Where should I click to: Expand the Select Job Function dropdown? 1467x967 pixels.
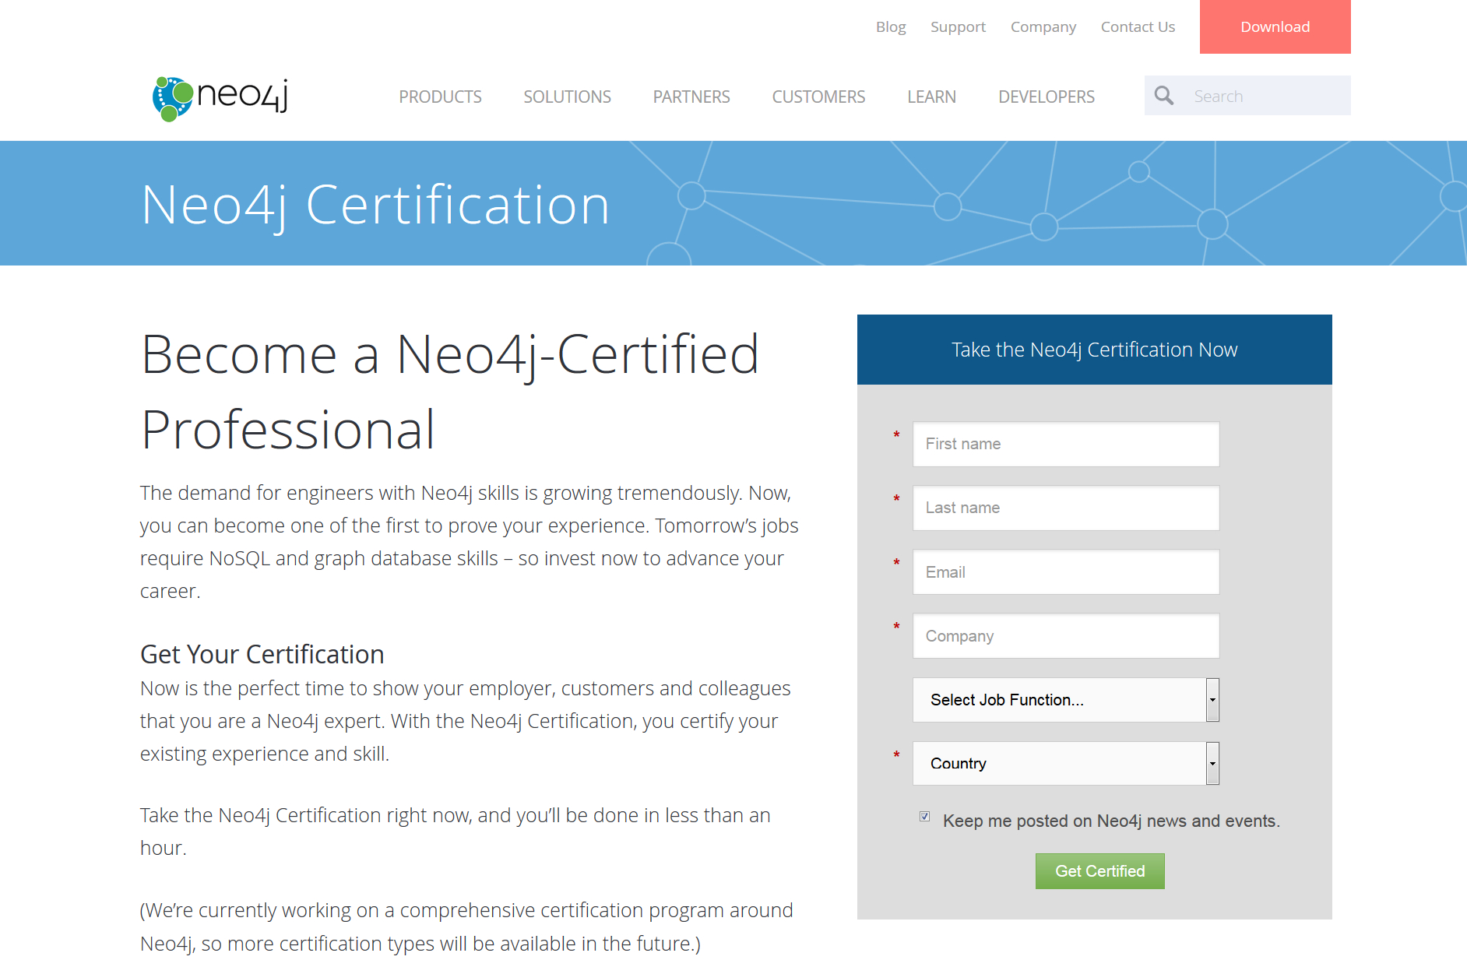(x=1066, y=700)
